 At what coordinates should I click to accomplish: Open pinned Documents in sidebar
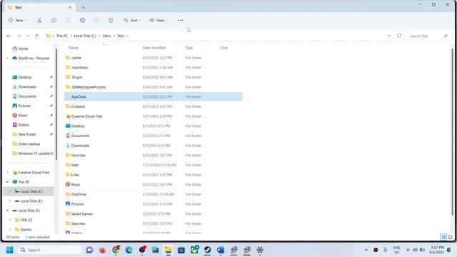click(x=24, y=96)
